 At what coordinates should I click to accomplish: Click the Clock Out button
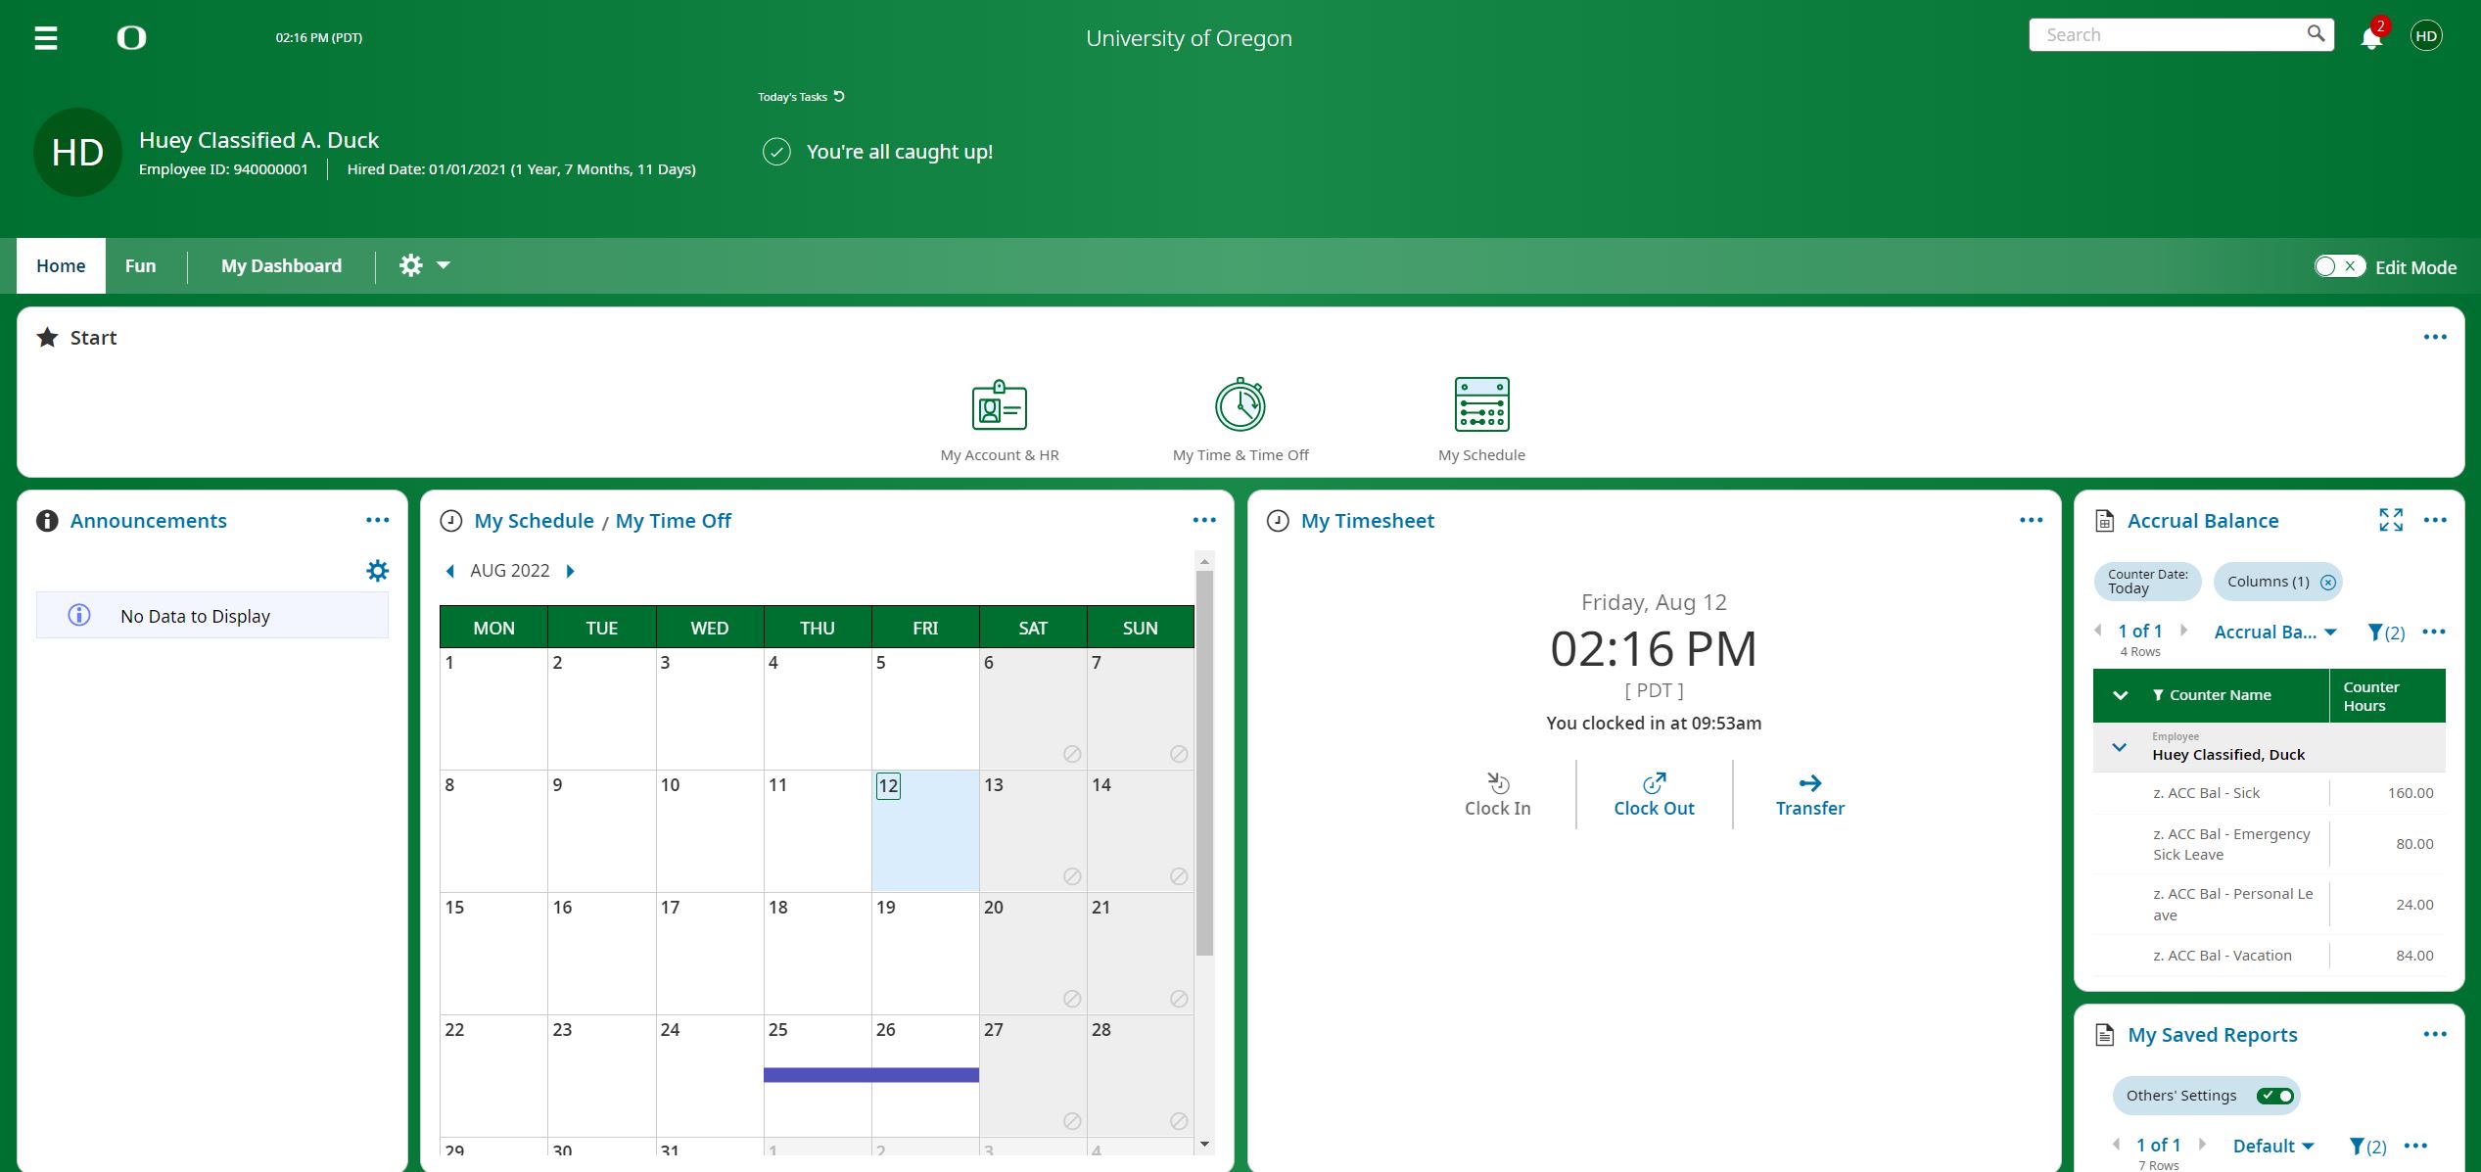[1653, 795]
